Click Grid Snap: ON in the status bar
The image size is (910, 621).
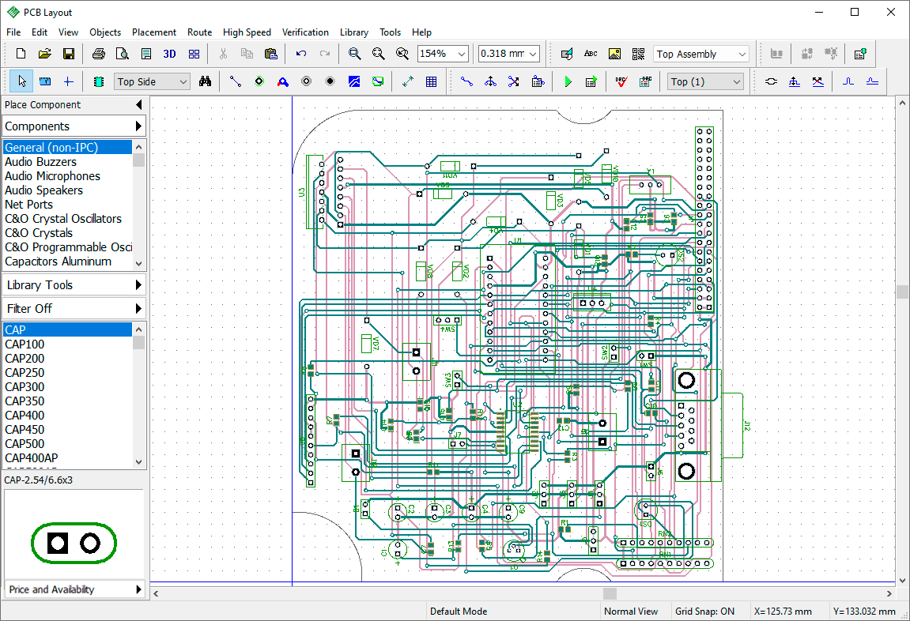click(x=704, y=612)
